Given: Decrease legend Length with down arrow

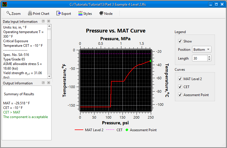Looking at the screenshot, I should point(209,60).
